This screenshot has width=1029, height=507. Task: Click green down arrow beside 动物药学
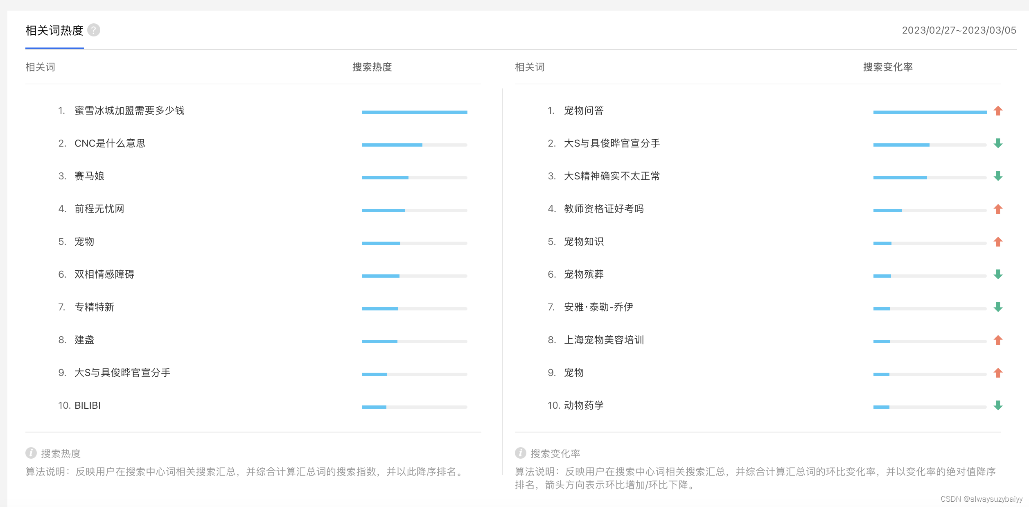(998, 405)
